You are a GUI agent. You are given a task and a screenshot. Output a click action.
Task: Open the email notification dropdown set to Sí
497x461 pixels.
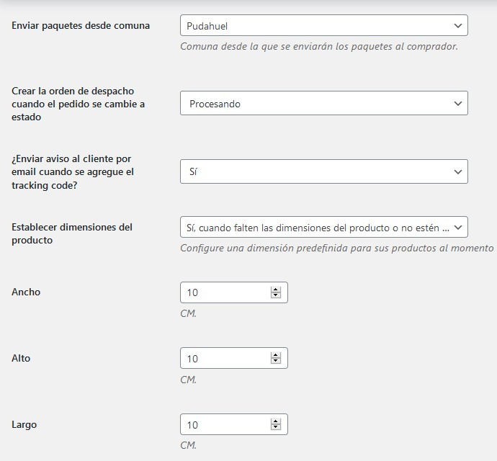pos(323,171)
